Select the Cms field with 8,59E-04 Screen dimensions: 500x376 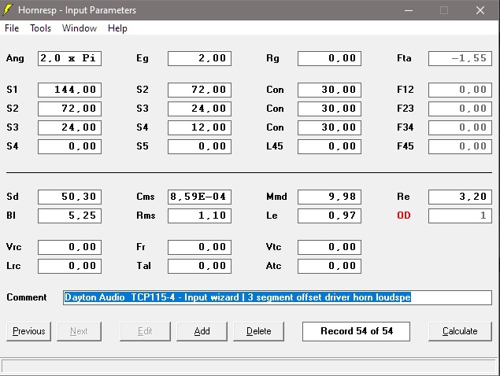pyautogui.click(x=199, y=197)
